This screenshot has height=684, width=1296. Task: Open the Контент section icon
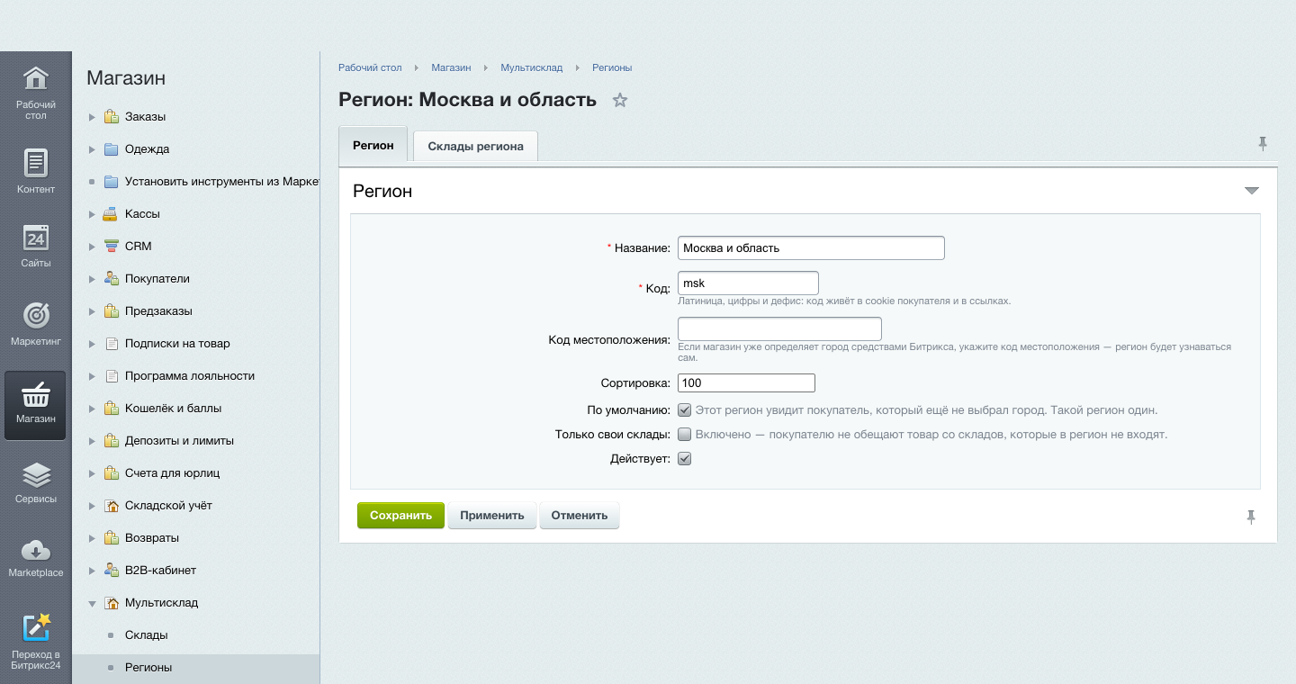[x=35, y=163]
